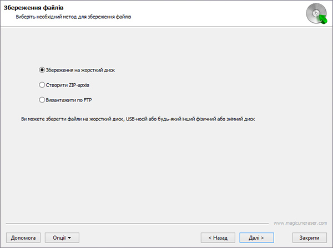Continue with the 'Далі >' button
333x248 pixels.
click(256, 237)
